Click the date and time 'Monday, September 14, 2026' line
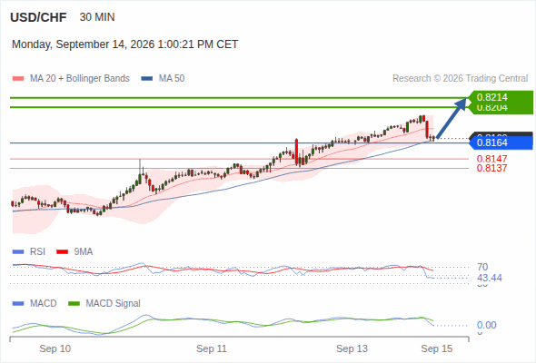The height and width of the screenshot is (363, 536). click(x=124, y=44)
